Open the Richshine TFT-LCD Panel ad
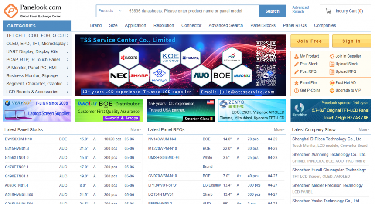This screenshot has width=375, height=204. [331, 110]
